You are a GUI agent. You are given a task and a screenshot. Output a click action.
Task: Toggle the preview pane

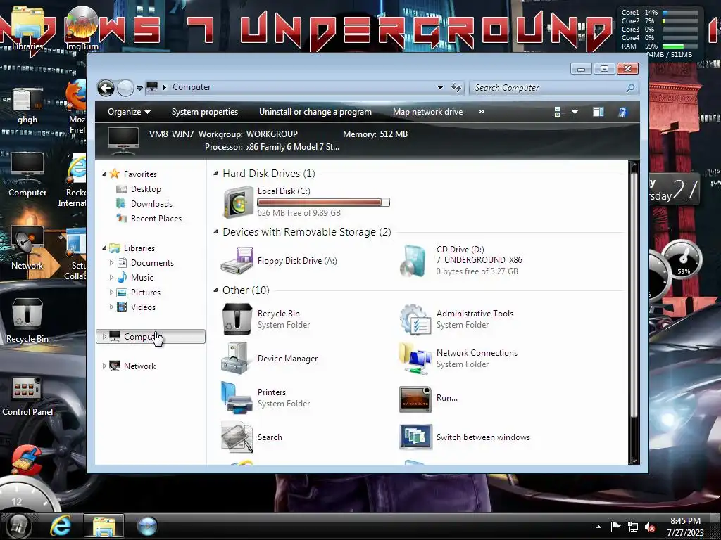pyautogui.click(x=598, y=112)
